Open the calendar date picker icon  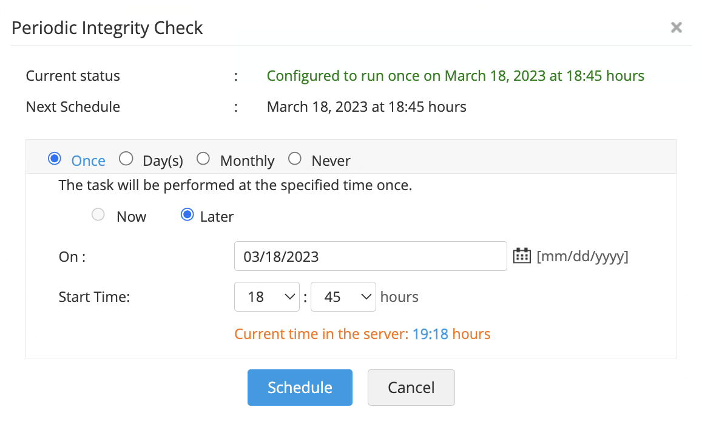(x=522, y=256)
